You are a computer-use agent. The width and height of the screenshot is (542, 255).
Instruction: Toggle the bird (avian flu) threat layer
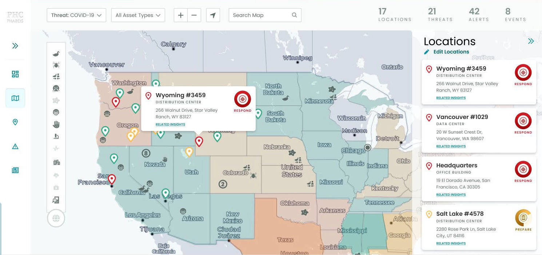pos(56,54)
